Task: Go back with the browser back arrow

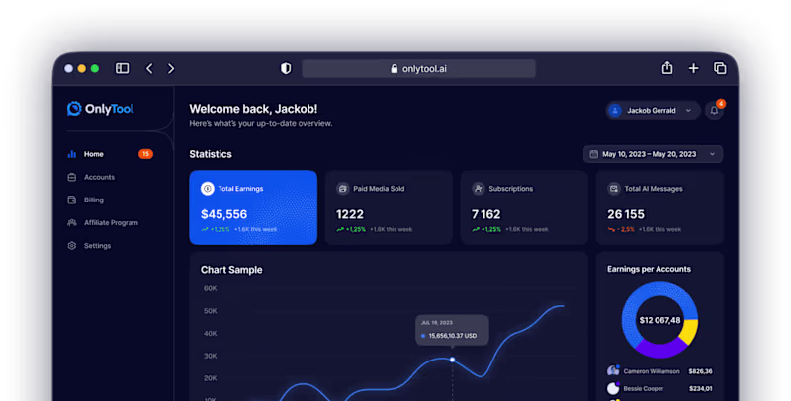Action: click(149, 68)
